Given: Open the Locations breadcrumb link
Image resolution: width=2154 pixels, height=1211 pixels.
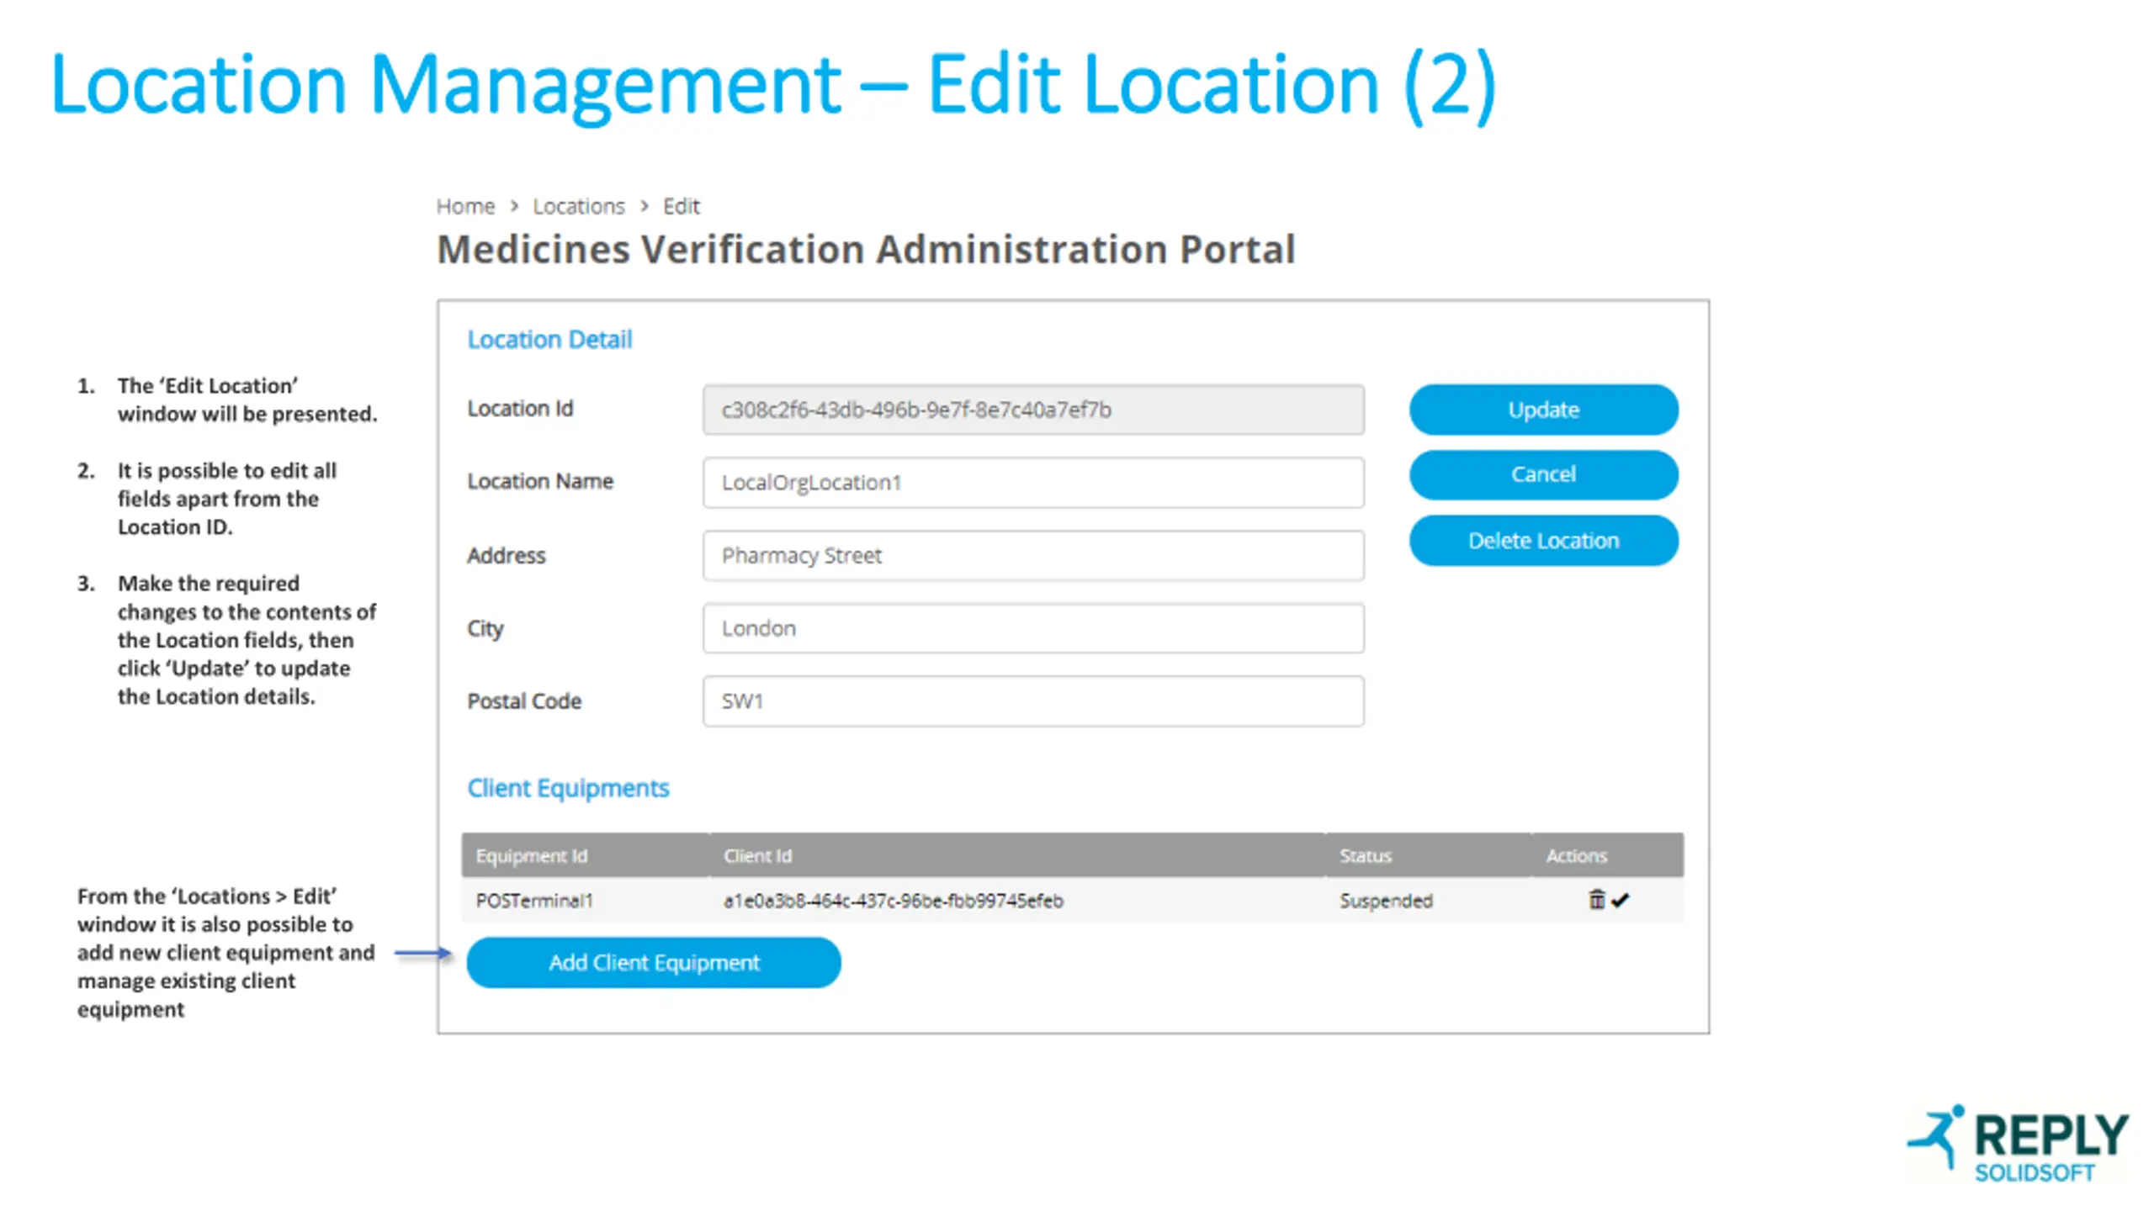Looking at the screenshot, I should pos(579,206).
